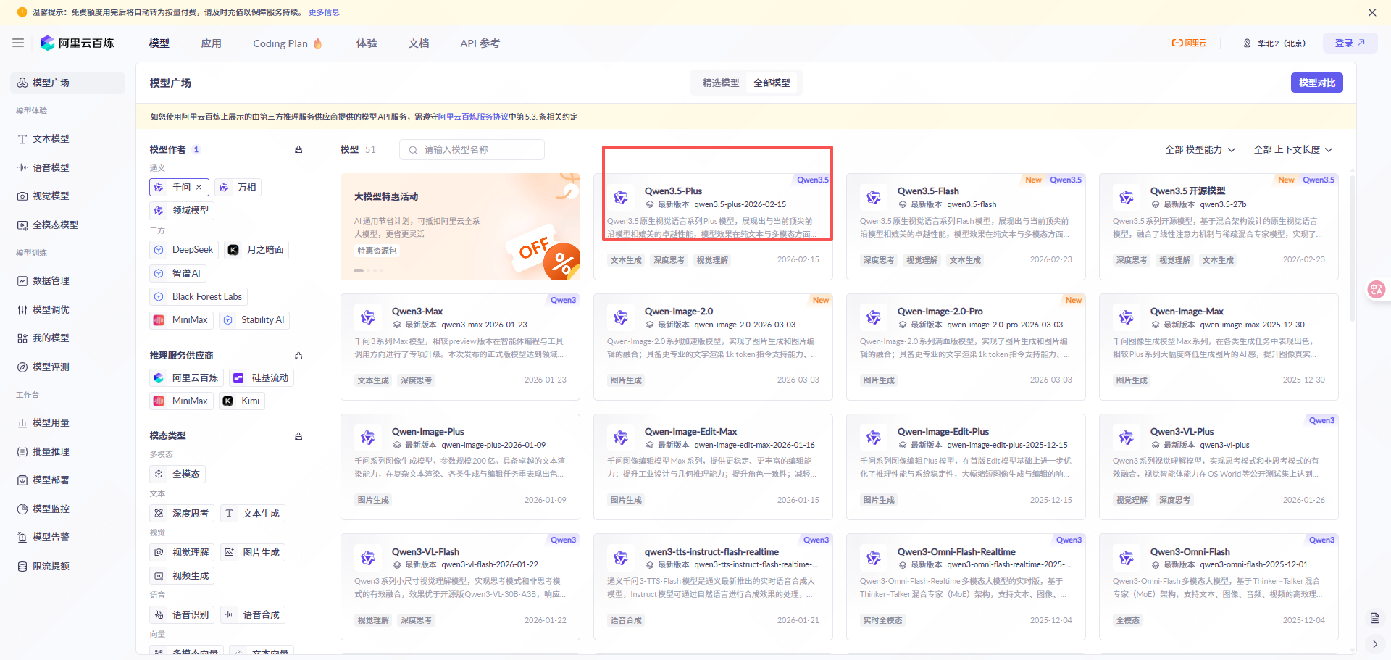Expand the floating panel chevron at bottom right
The width and height of the screenshot is (1391, 660).
[1374, 644]
